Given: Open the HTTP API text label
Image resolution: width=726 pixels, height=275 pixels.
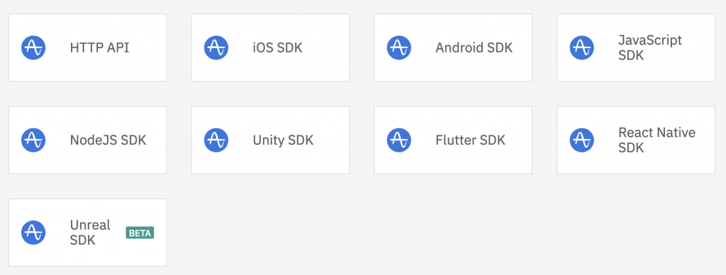Looking at the screenshot, I should coord(99,47).
